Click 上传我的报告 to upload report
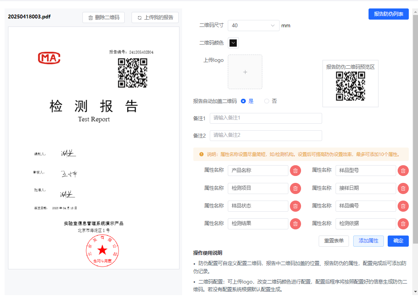This screenshot has width=418, height=297. [x=155, y=17]
